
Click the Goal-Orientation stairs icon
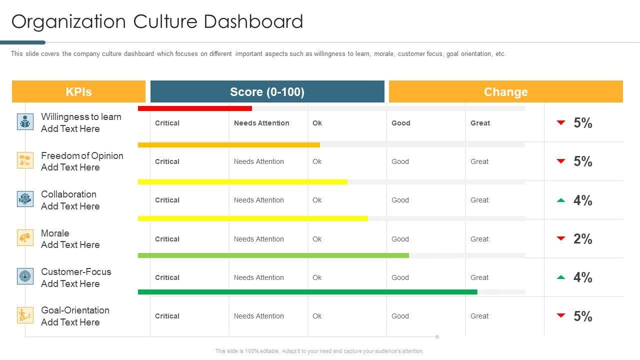[25, 315]
